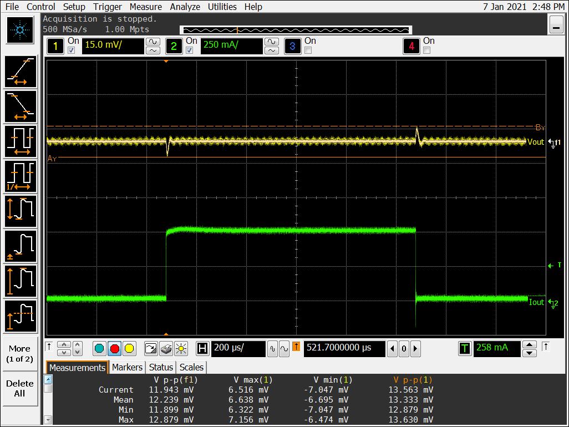Screen dimensions: 569x427
Task: Increase Channel 1 vertical scale (large wave button)
Action: click(153, 42)
